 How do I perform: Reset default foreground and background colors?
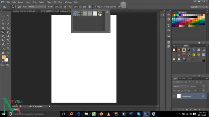[x=3, y=61]
